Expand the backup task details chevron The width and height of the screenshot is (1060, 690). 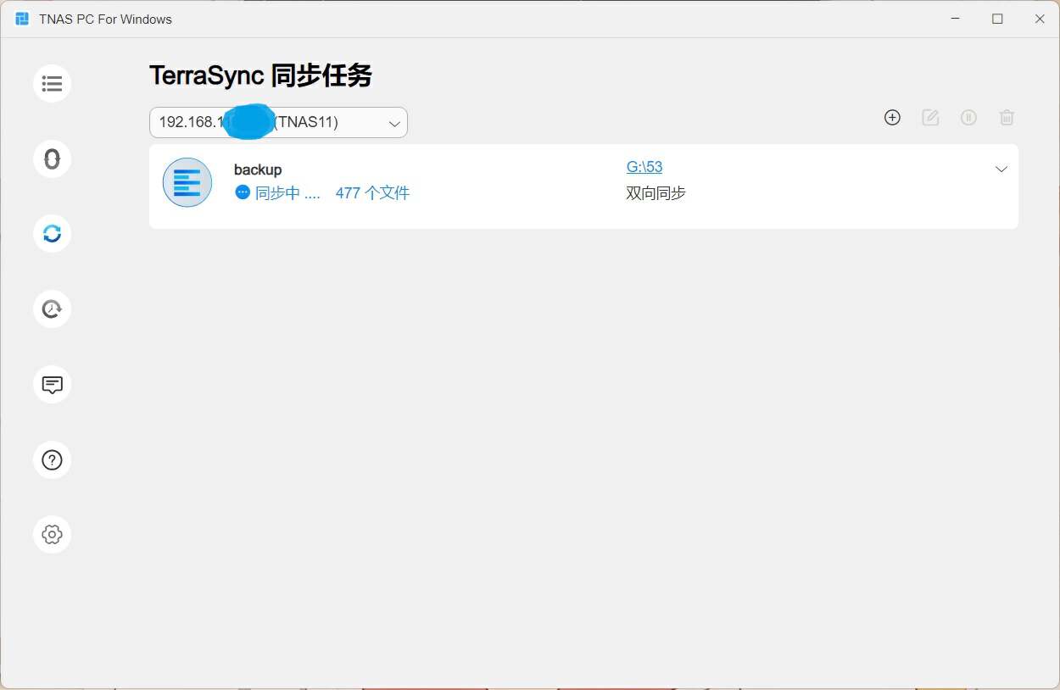pyautogui.click(x=1001, y=169)
